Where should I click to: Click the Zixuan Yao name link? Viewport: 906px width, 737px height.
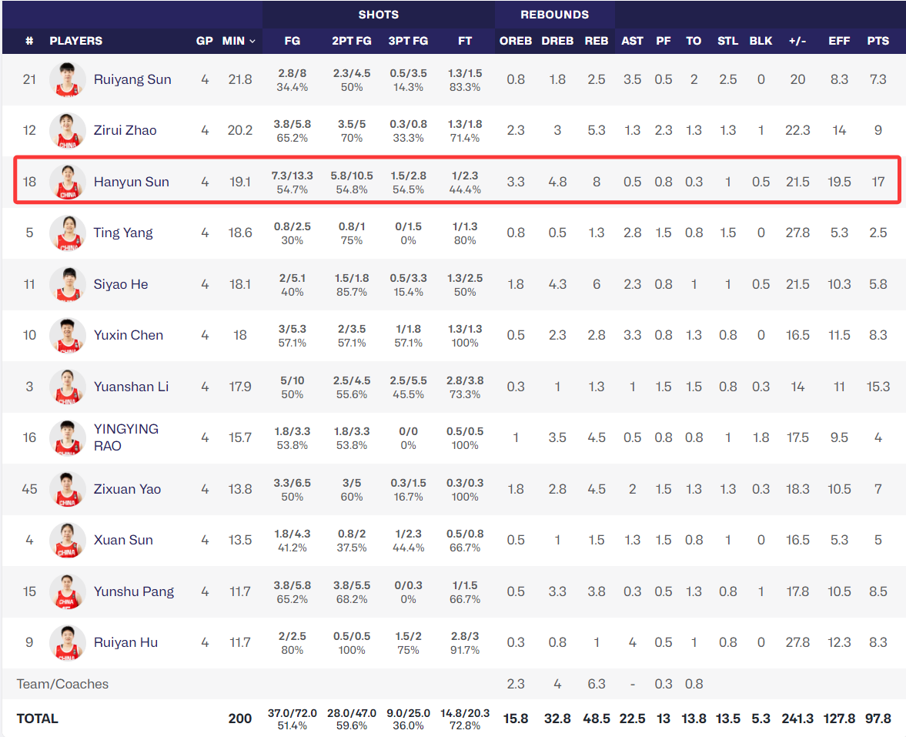pos(127,489)
